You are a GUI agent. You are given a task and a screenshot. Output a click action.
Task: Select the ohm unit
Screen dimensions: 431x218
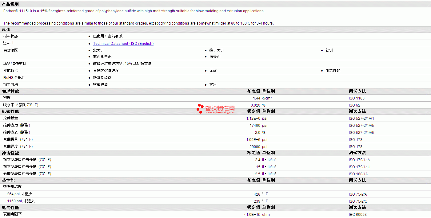266,215
